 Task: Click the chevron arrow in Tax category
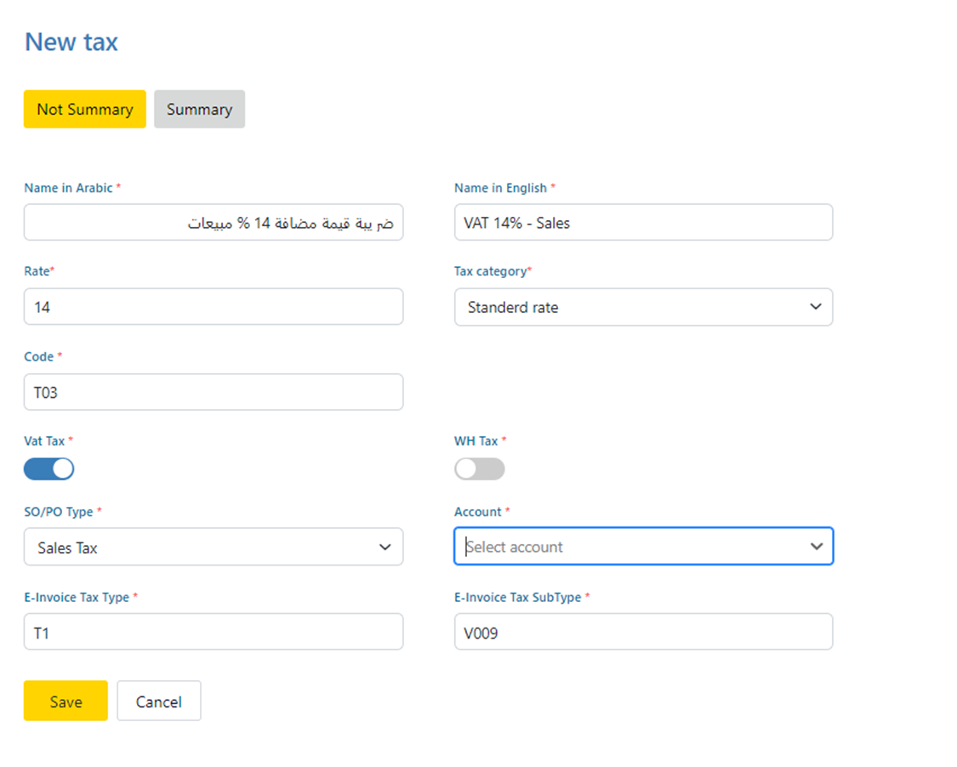pos(815,307)
